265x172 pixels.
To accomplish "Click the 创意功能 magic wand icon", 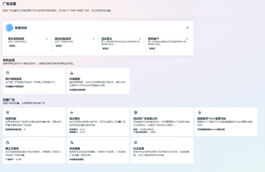I will 8,113.
